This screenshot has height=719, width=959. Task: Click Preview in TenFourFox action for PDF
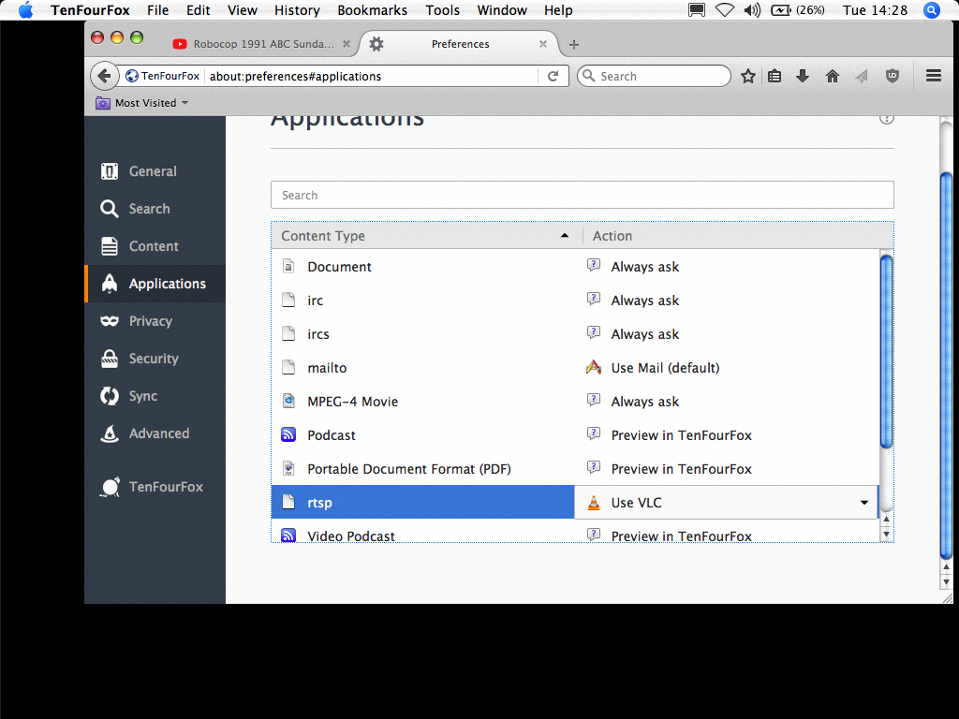click(x=682, y=468)
